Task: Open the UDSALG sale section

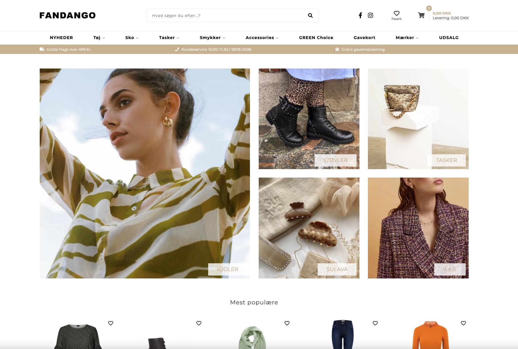Action: pos(449,38)
